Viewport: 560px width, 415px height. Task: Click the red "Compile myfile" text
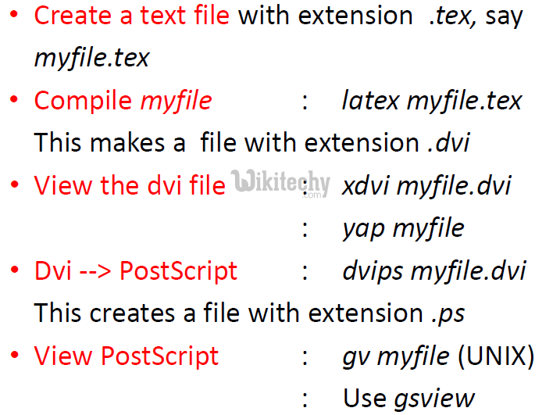tap(123, 100)
